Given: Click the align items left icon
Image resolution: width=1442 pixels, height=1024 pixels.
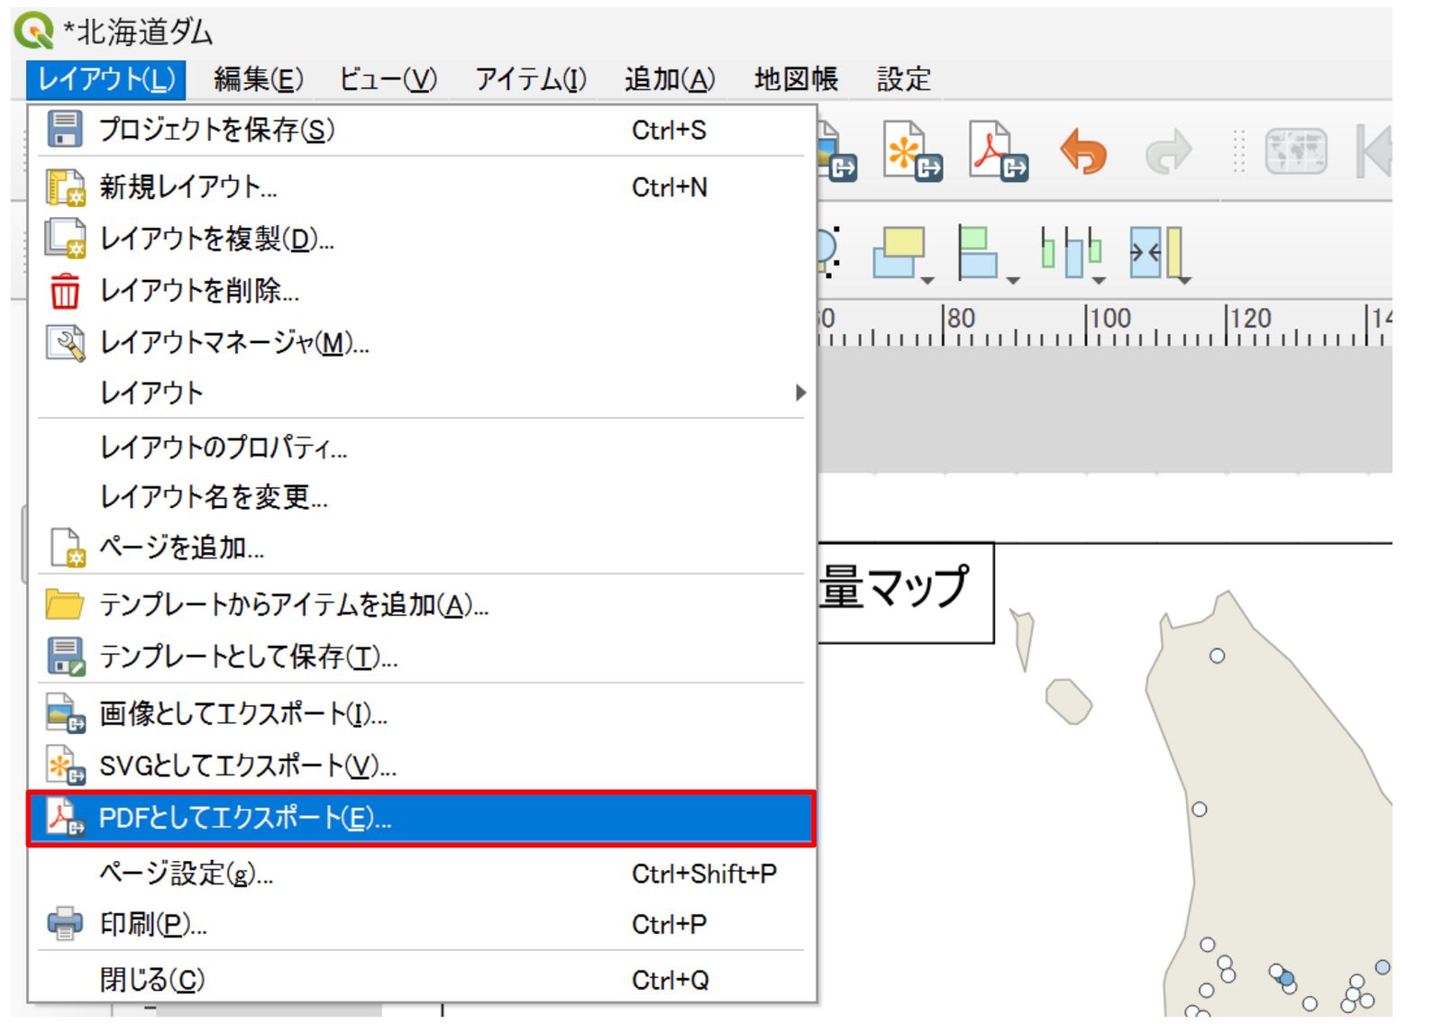Looking at the screenshot, I should click(x=978, y=252).
